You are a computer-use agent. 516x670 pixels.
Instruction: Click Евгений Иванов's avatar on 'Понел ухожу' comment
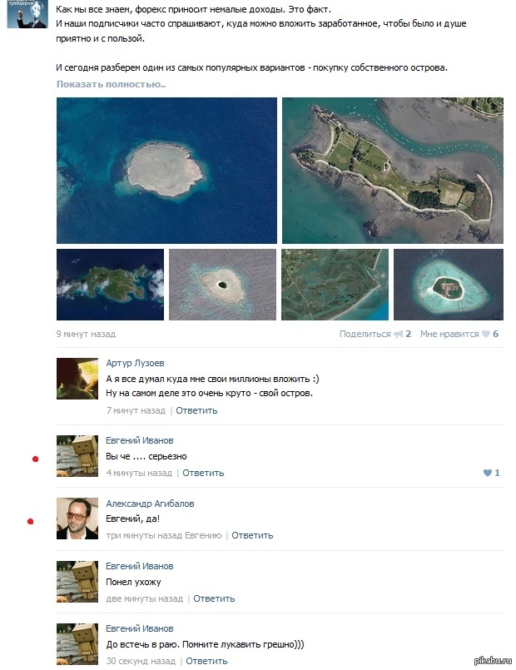[x=77, y=582]
